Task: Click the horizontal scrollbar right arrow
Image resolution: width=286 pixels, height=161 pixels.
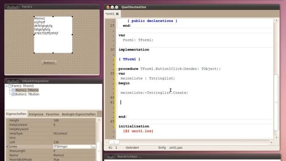Action: [272, 142]
